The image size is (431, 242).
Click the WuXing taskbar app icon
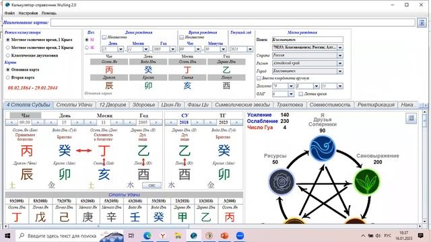[193, 236]
